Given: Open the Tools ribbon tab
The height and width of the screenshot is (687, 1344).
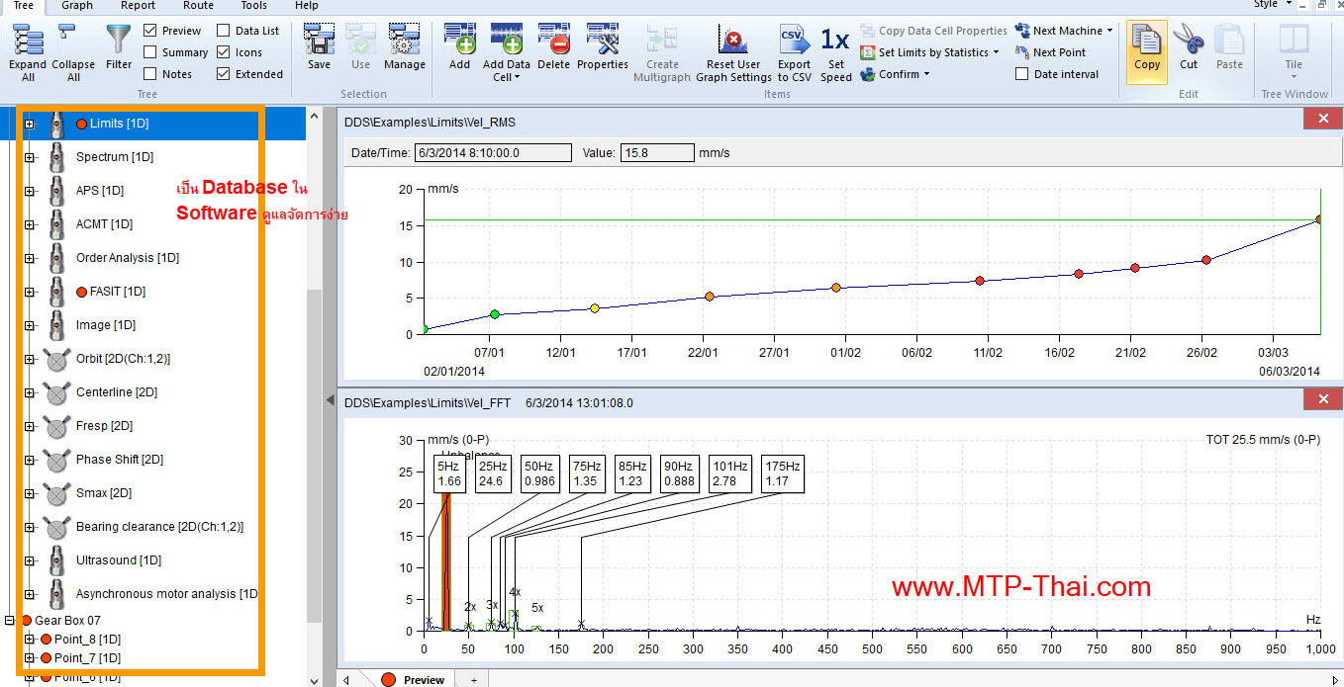Looking at the screenshot, I should [253, 6].
